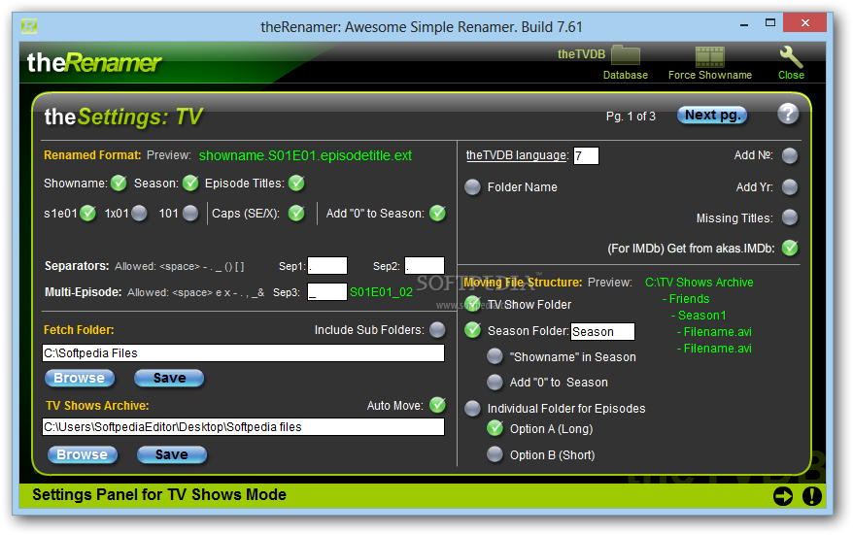The image size is (853, 535).
Task: Click the Sep1 separator field
Action: 327,266
